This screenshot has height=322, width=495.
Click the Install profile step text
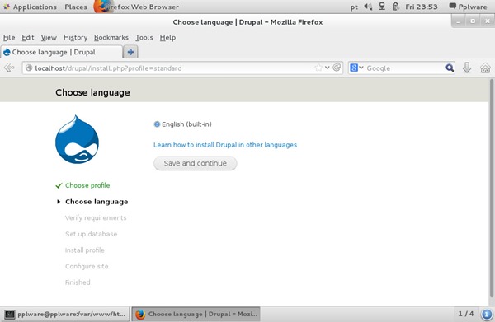pyautogui.click(x=85, y=250)
